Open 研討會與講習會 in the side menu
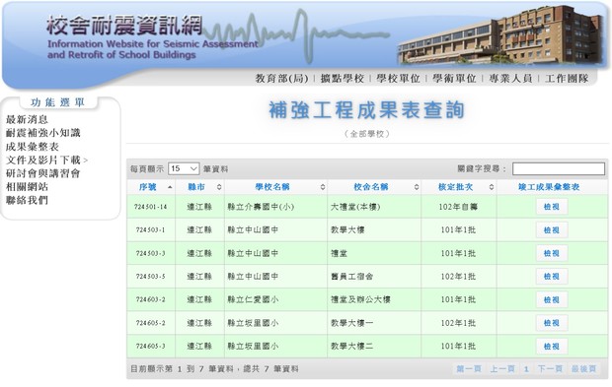This screenshot has width=612, height=387. [x=42, y=173]
